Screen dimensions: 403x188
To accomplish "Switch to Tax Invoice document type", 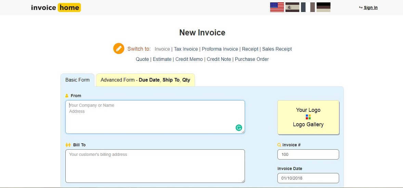I will coord(186,49).
